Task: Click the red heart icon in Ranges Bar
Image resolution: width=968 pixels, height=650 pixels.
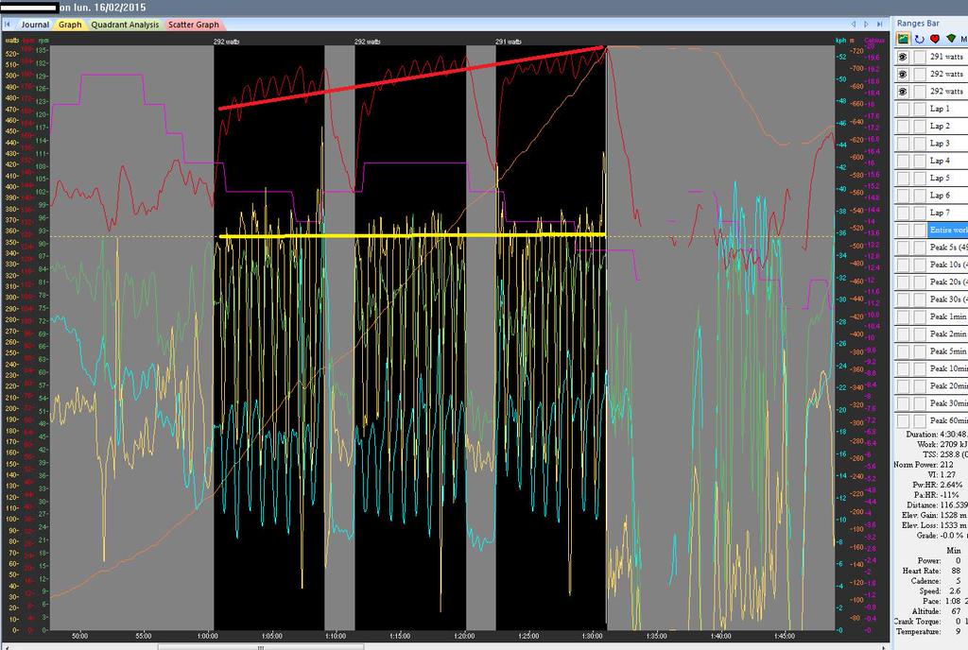Action: pos(934,39)
